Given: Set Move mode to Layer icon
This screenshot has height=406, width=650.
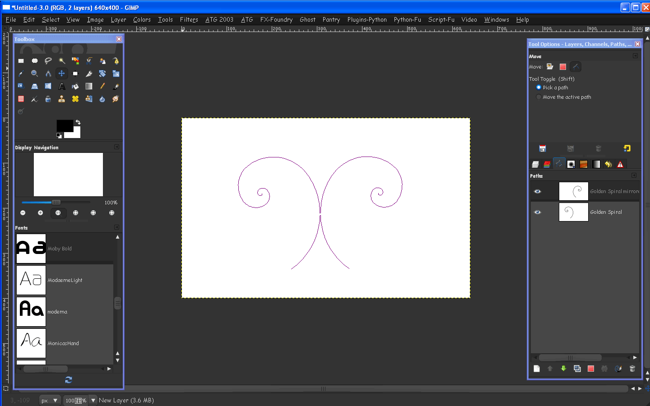Looking at the screenshot, I should 550,67.
